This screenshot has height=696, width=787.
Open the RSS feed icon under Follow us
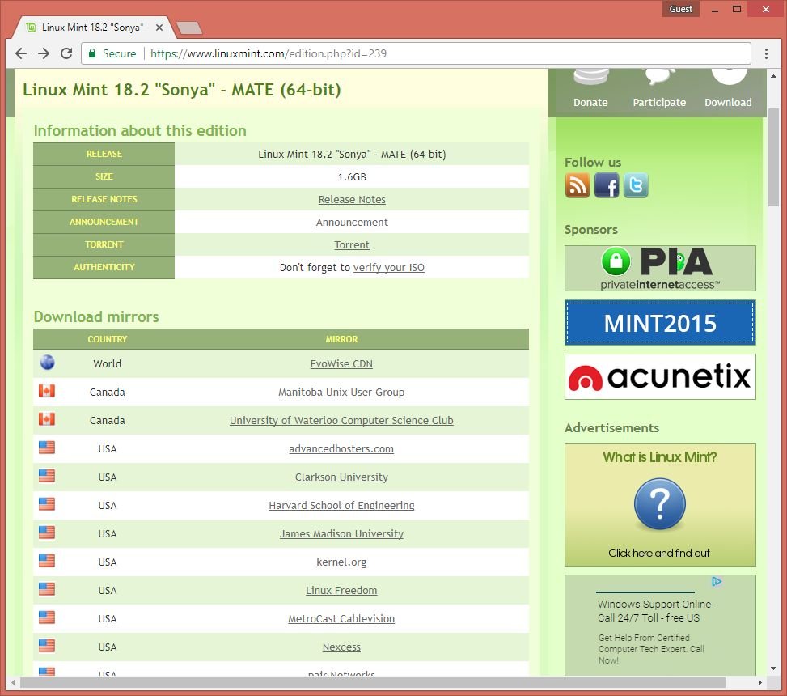pos(578,185)
